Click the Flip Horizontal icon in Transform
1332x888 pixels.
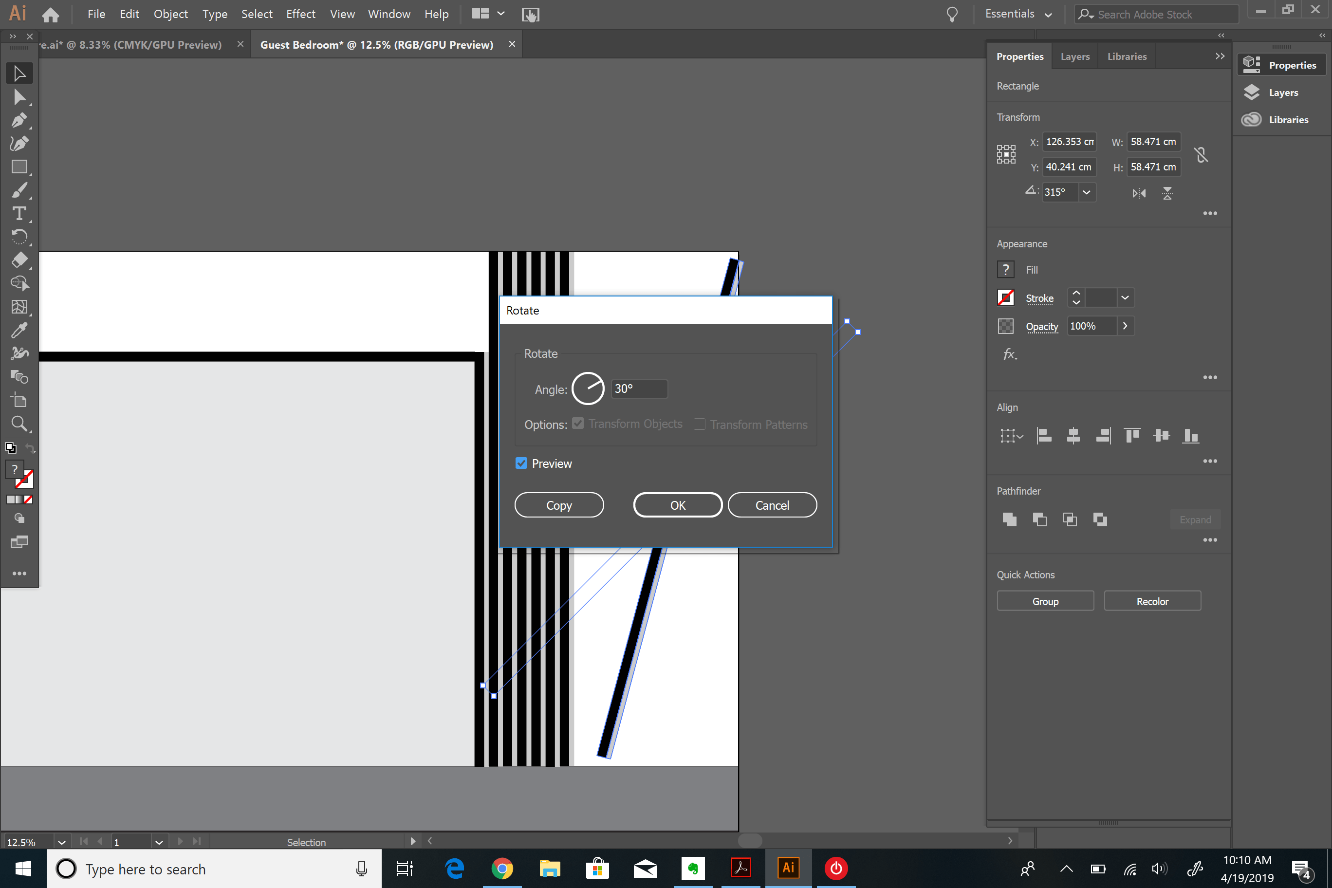coord(1138,193)
